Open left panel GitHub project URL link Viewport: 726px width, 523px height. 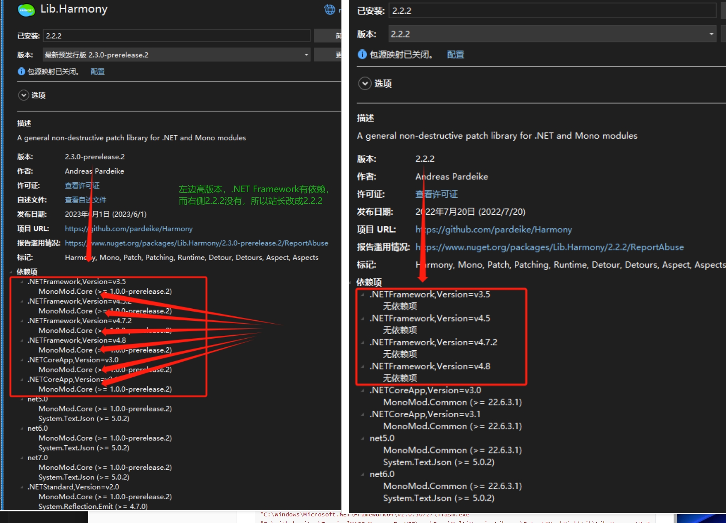click(128, 229)
